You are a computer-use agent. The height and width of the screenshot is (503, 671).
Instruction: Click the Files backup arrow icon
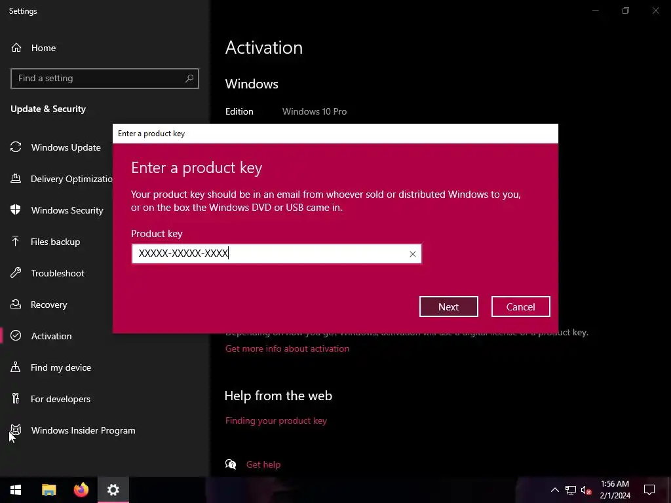coord(16,241)
